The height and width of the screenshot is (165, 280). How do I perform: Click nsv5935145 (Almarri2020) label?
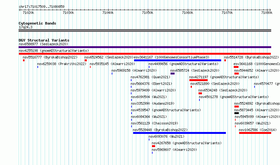coord(112,64)
